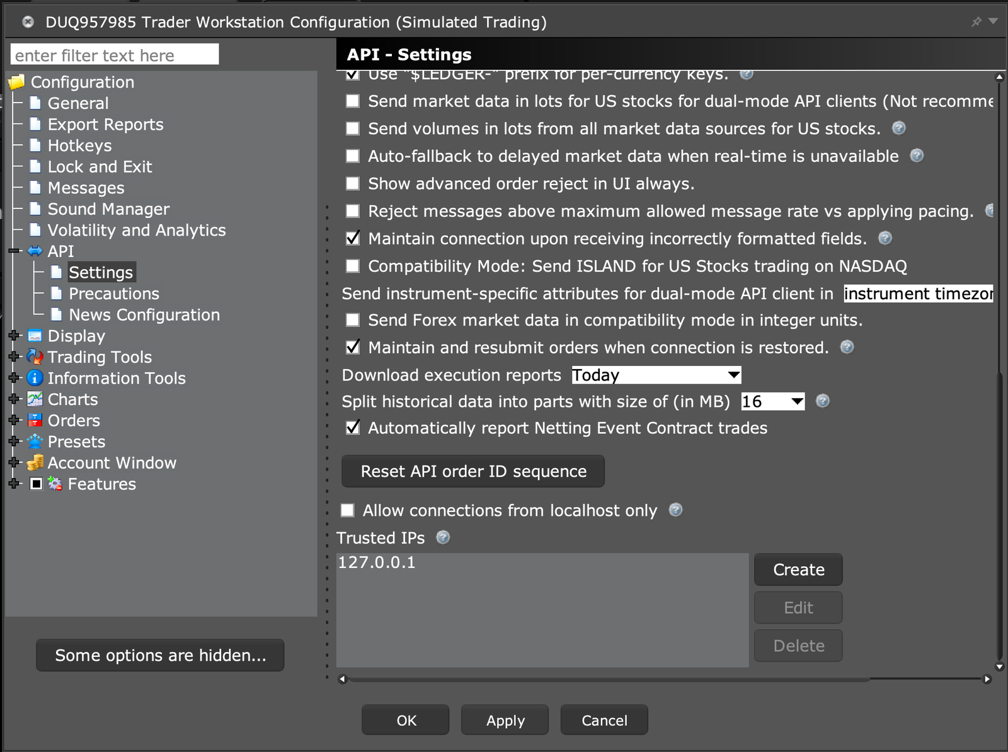Open Messages configuration page
This screenshot has height=752, width=1008.
point(86,188)
